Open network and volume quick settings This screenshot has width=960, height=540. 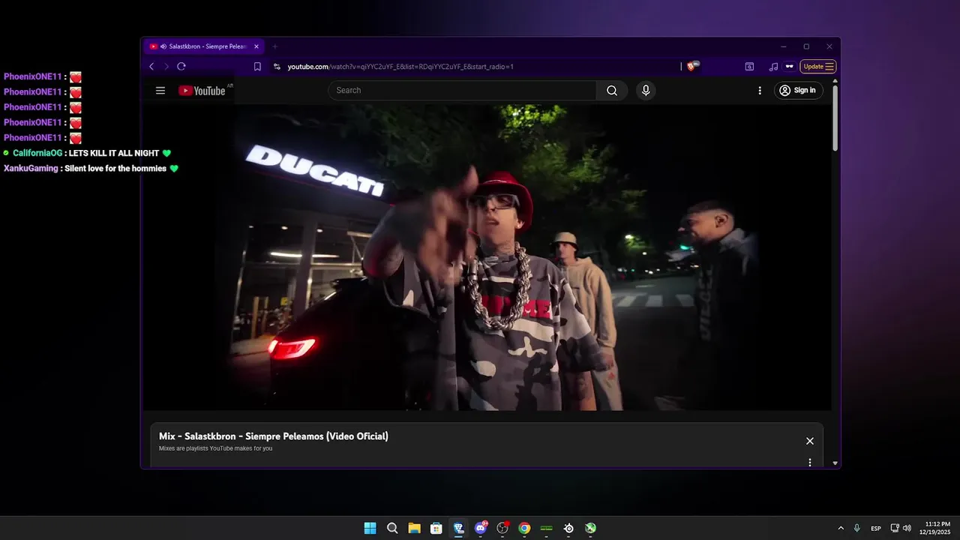[x=901, y=528]
